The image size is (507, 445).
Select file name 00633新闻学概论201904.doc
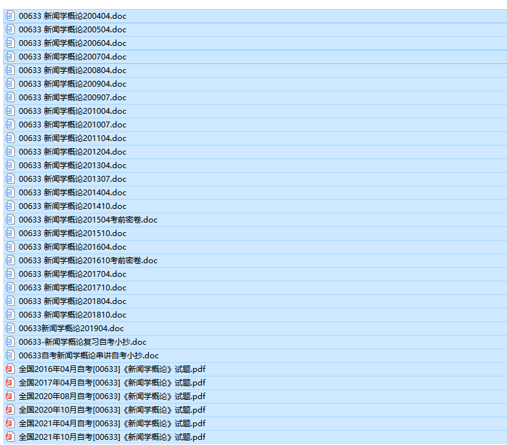tap(71, 328)
